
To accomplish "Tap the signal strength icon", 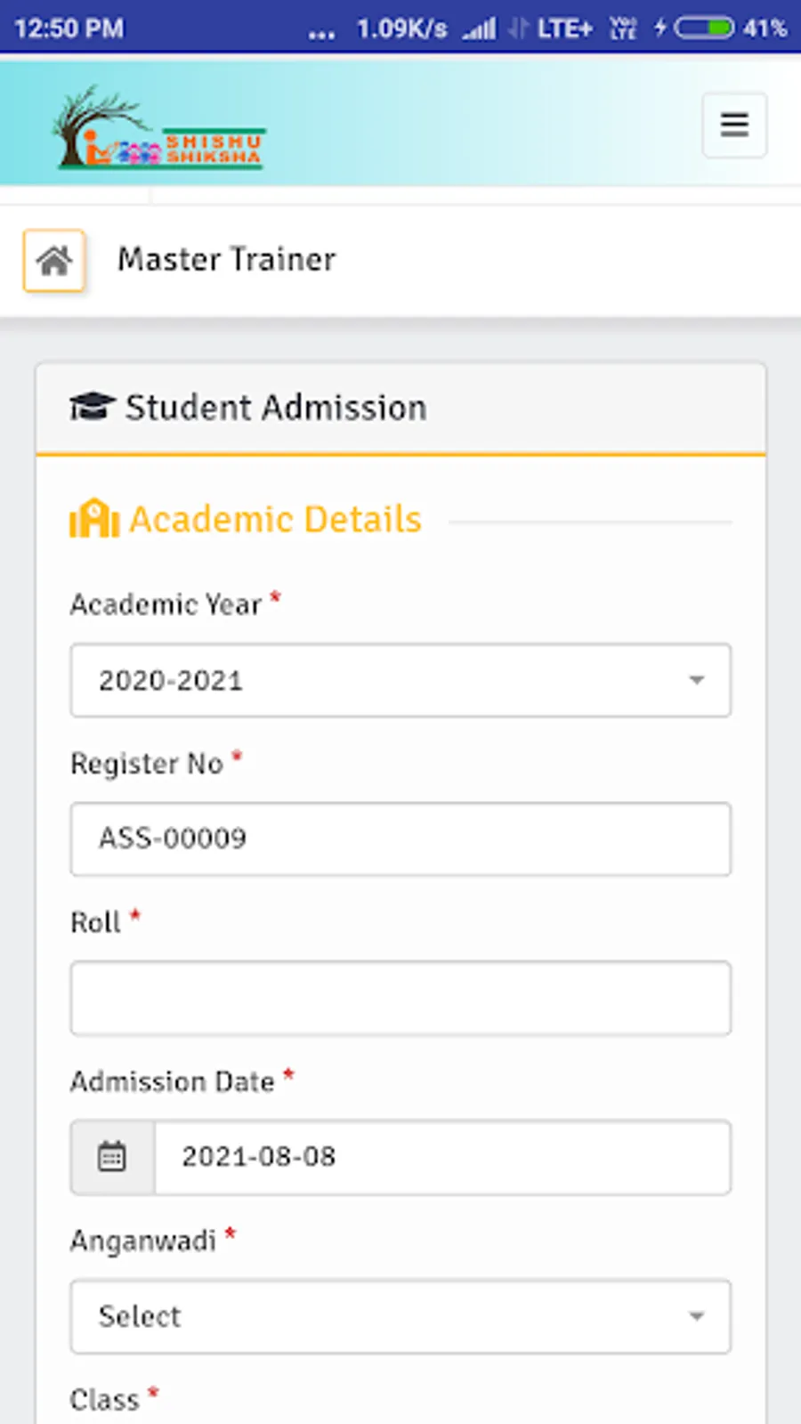I will click(480, 29).
